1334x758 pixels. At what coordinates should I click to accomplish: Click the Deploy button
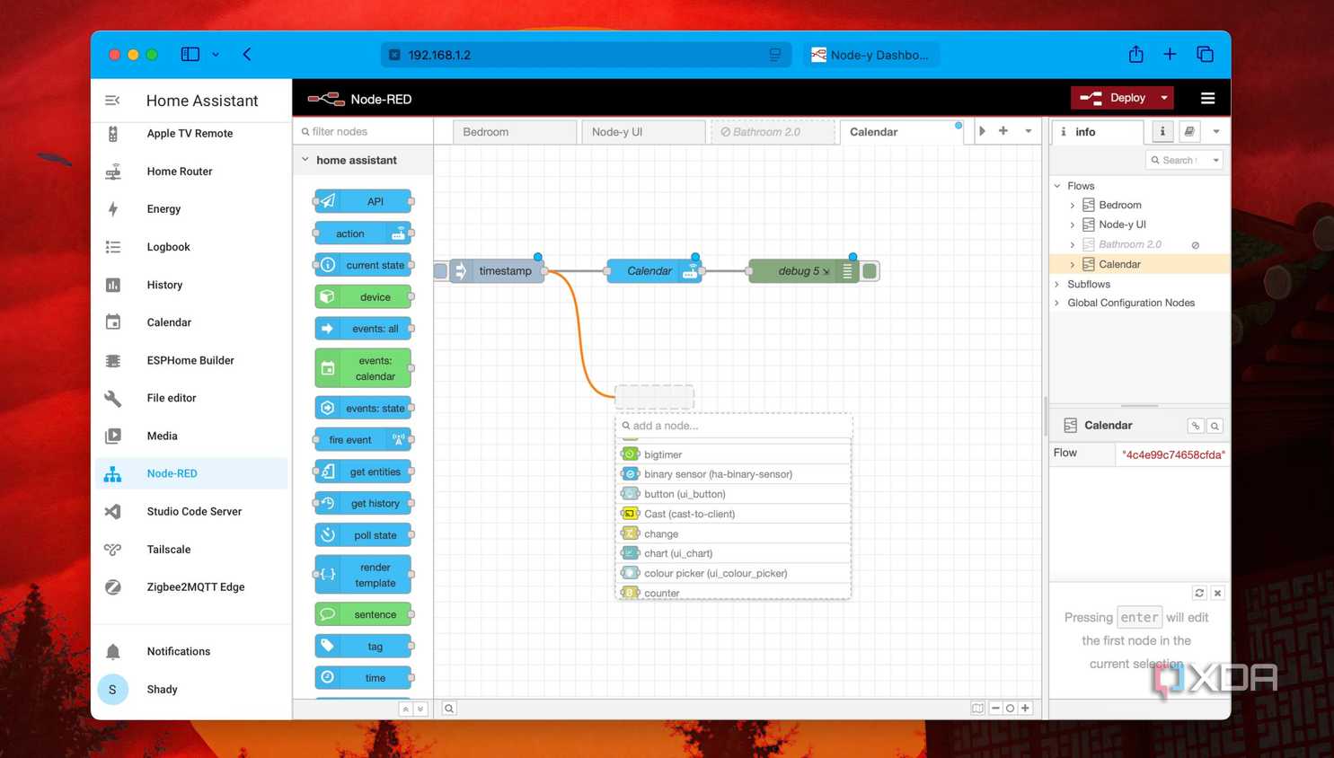pyautogui.click(x=1113, y=98)
